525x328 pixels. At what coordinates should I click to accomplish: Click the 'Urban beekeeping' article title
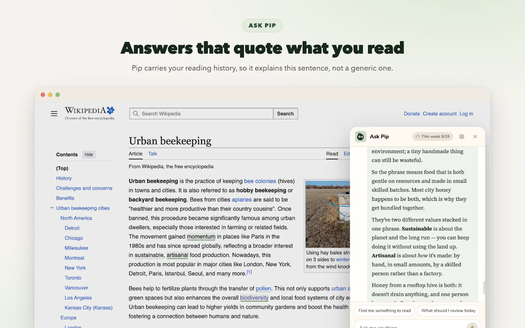pyautogui.click(x=170, y=141)
